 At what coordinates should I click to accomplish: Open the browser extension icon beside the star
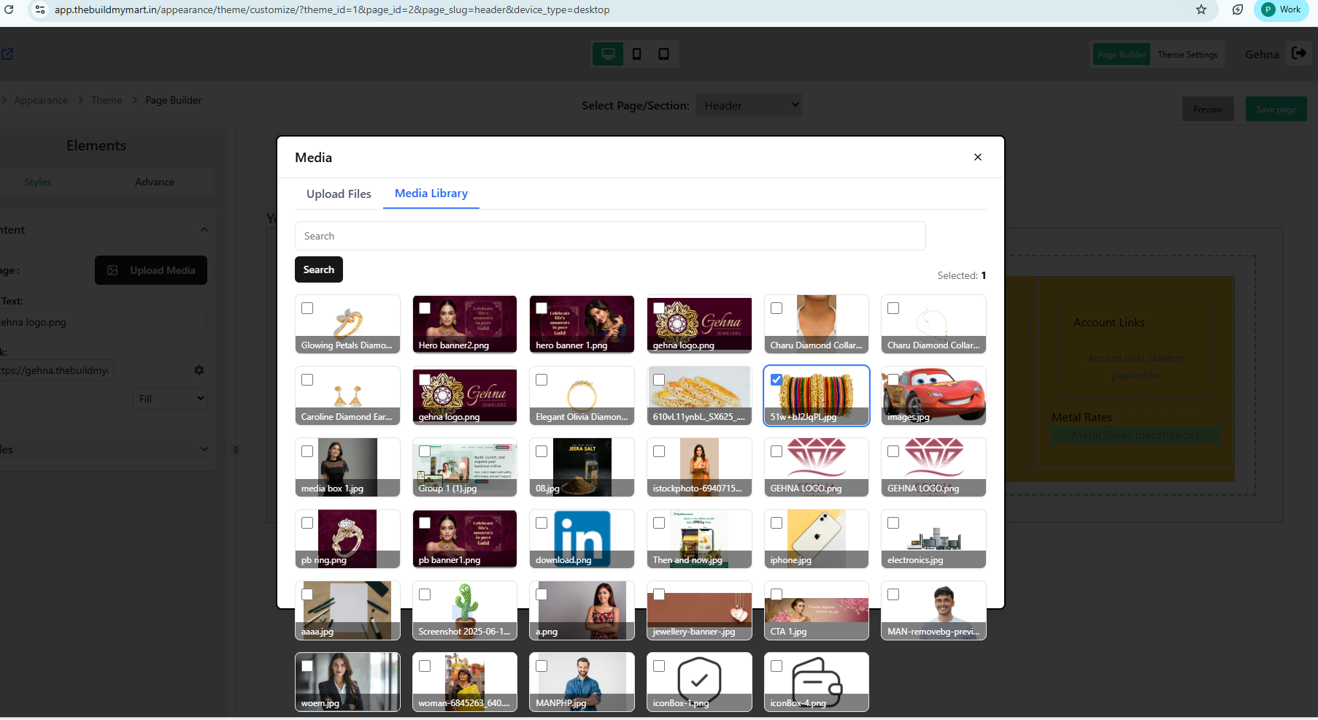(x=1238, y=9)
